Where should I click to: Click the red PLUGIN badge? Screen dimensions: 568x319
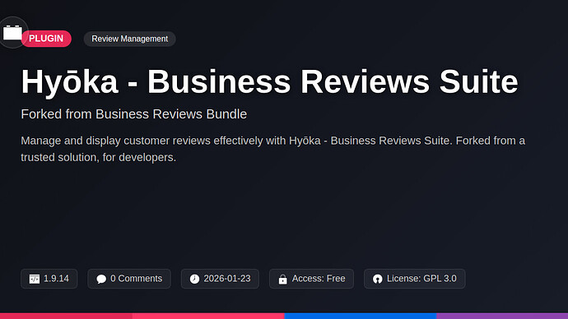click(46, 39)
